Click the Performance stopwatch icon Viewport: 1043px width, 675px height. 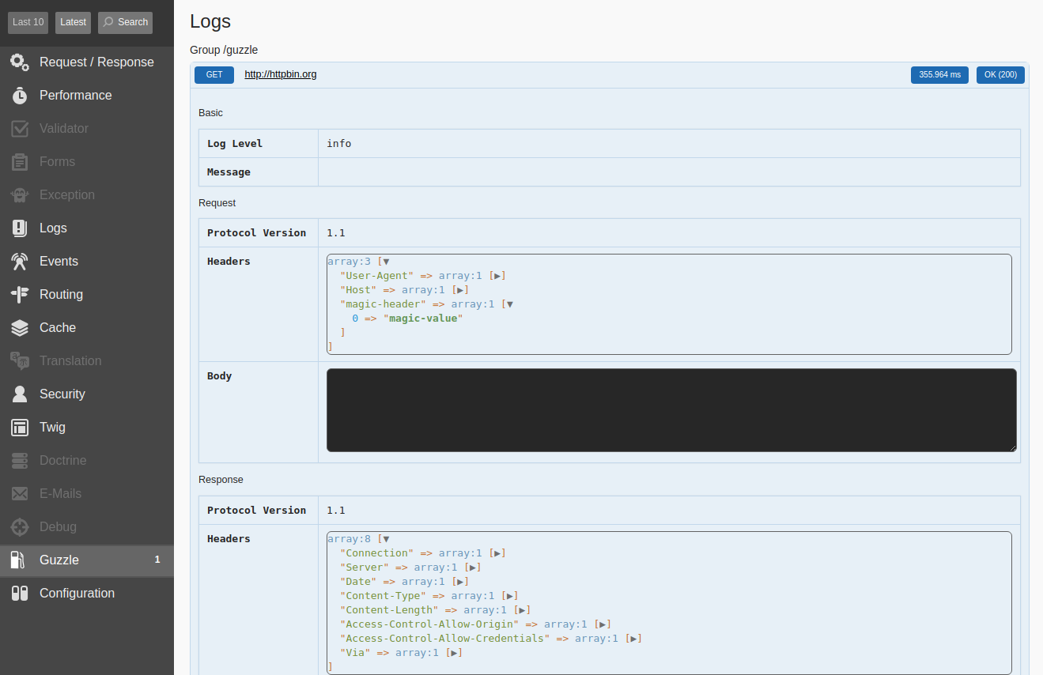[x=20, y=95]
